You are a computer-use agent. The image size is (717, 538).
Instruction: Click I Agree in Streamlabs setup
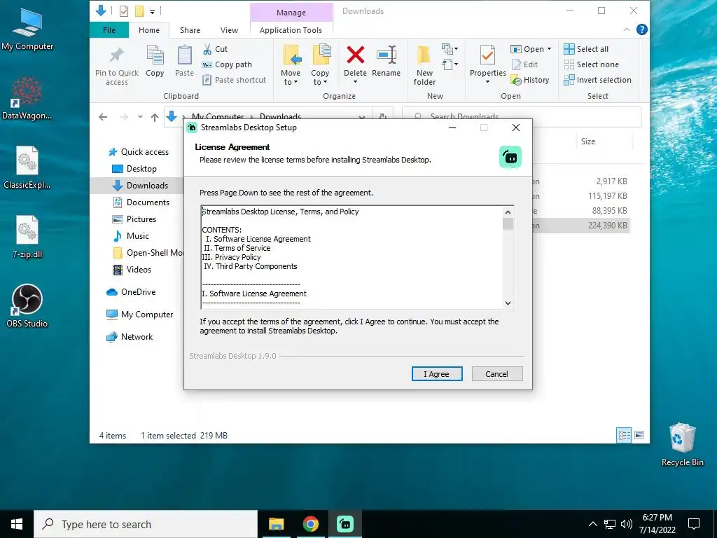(x=437, y=374)
